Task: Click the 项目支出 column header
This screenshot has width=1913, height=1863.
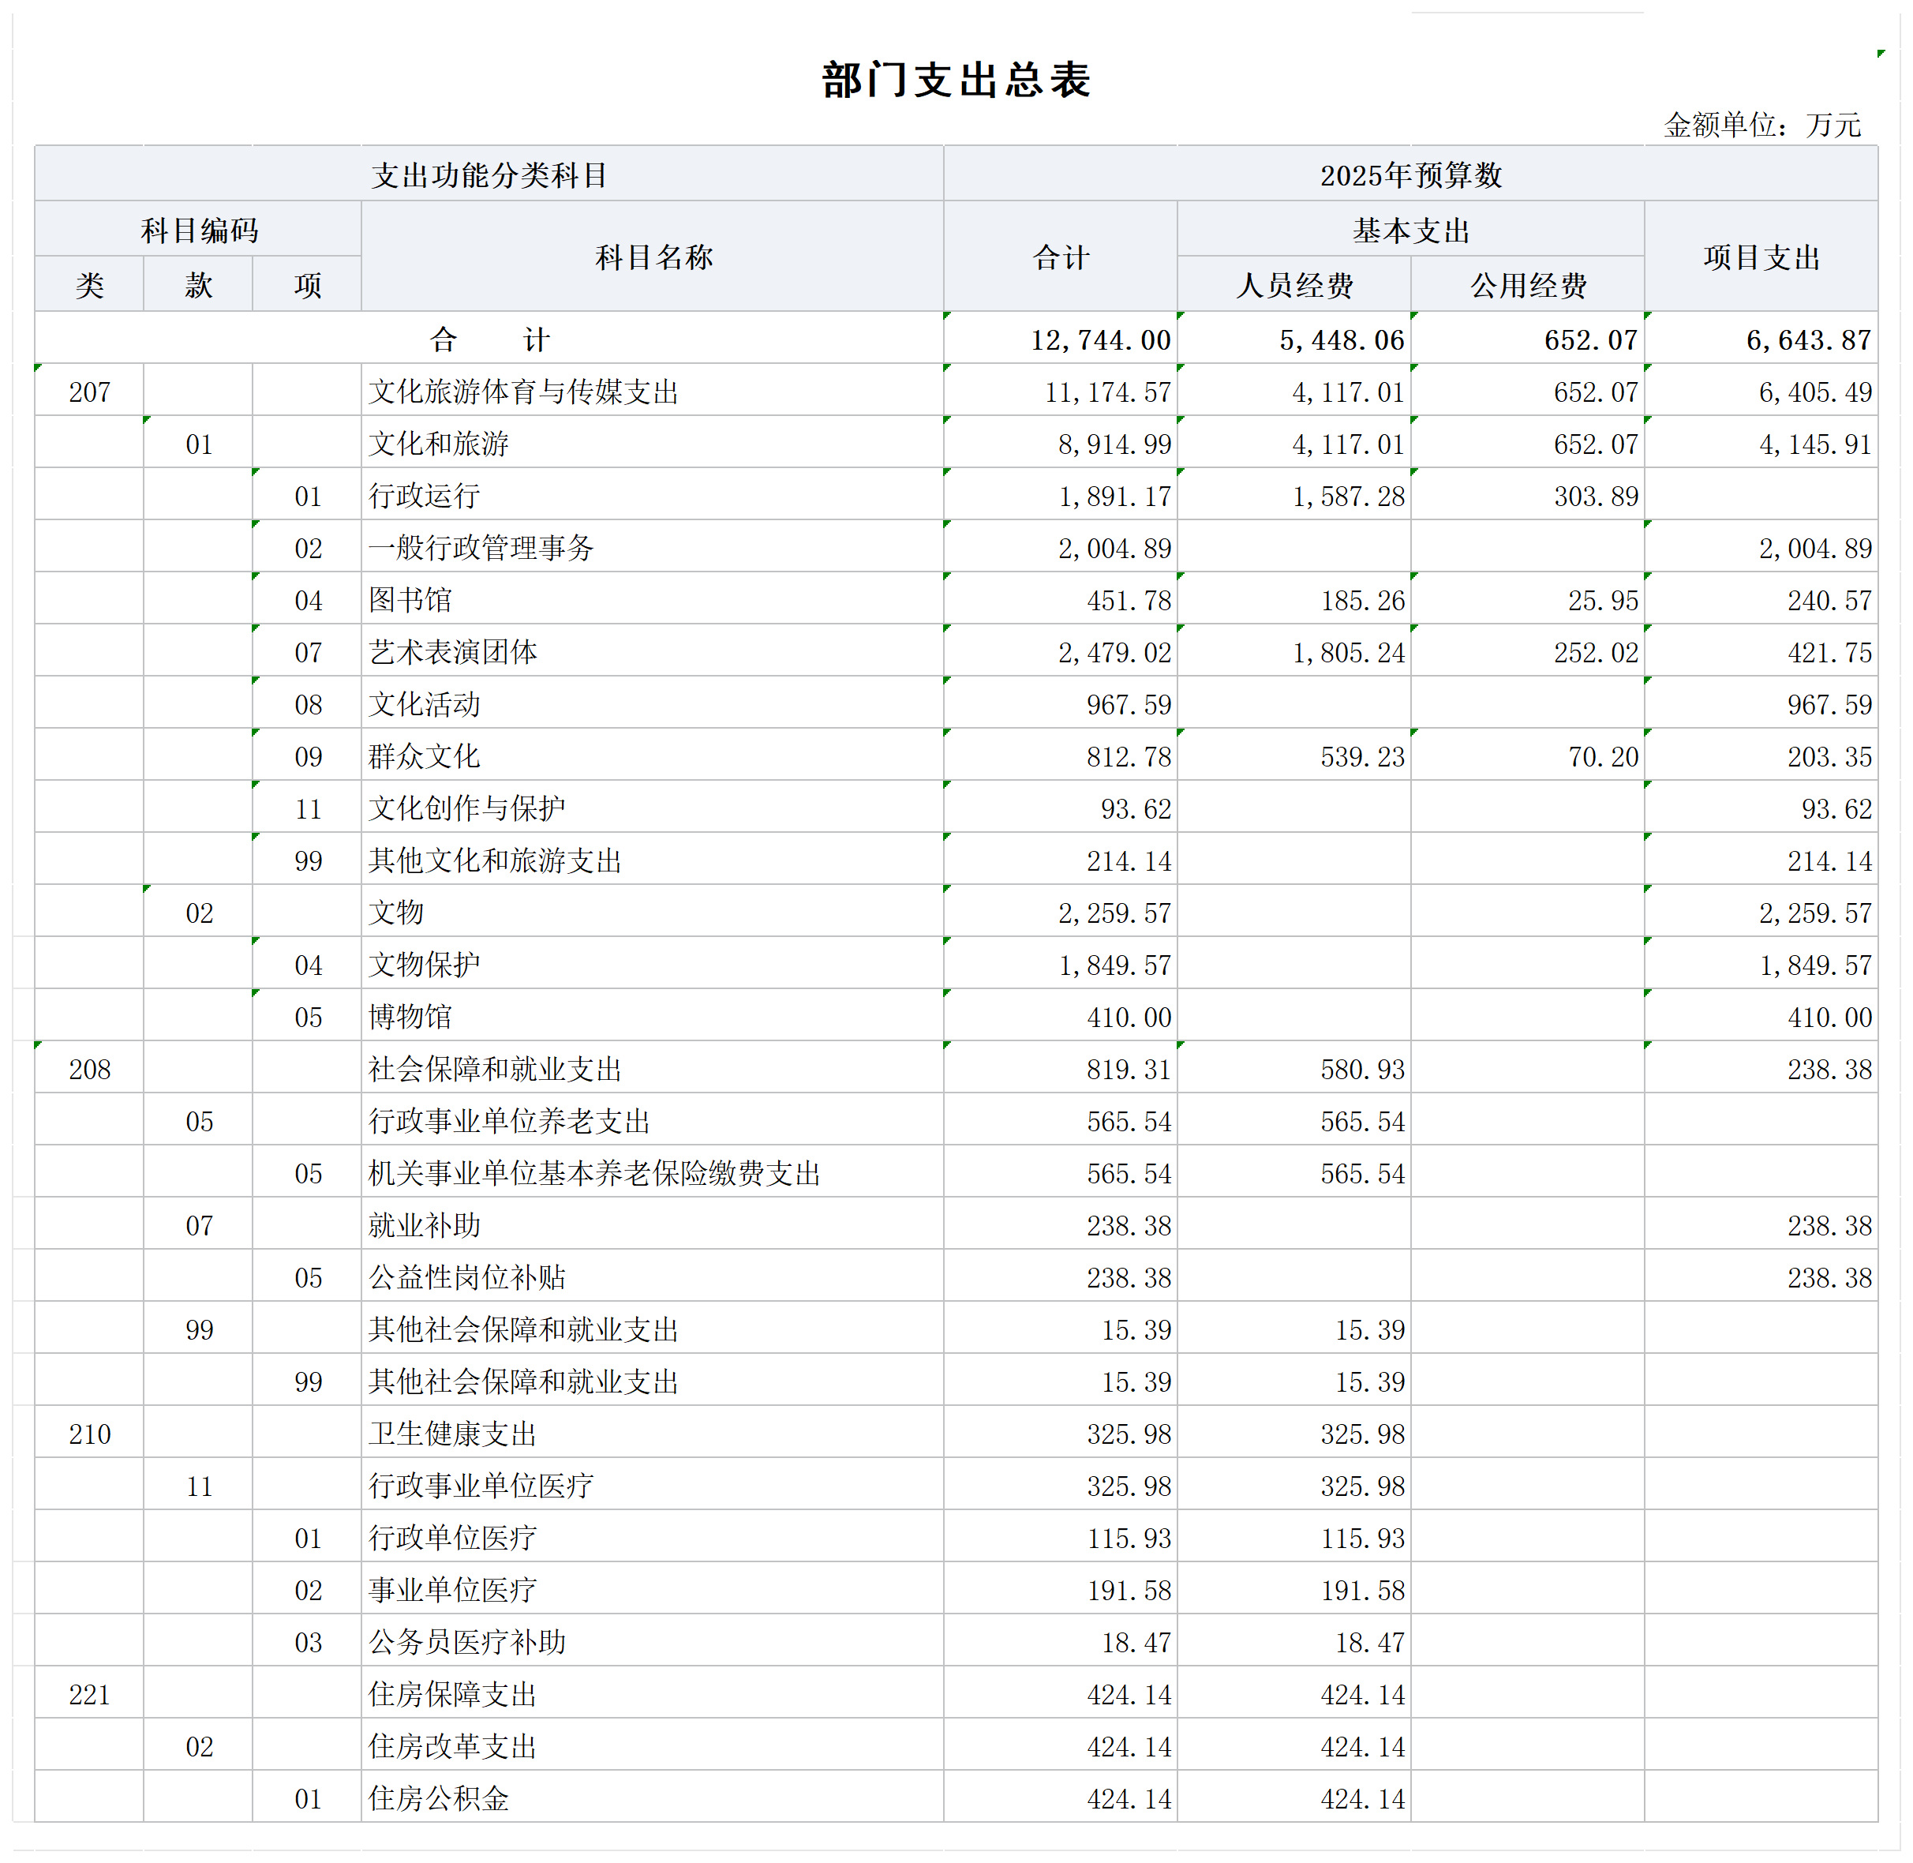Action: point(1761,257)
